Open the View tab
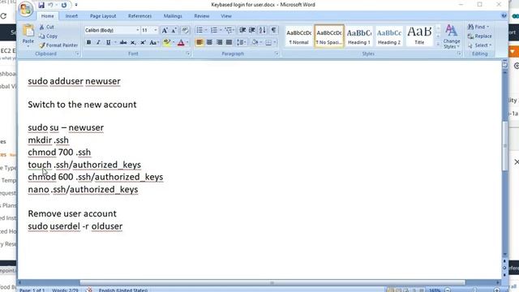Screen dimensions: 519x292 [226, 16]
